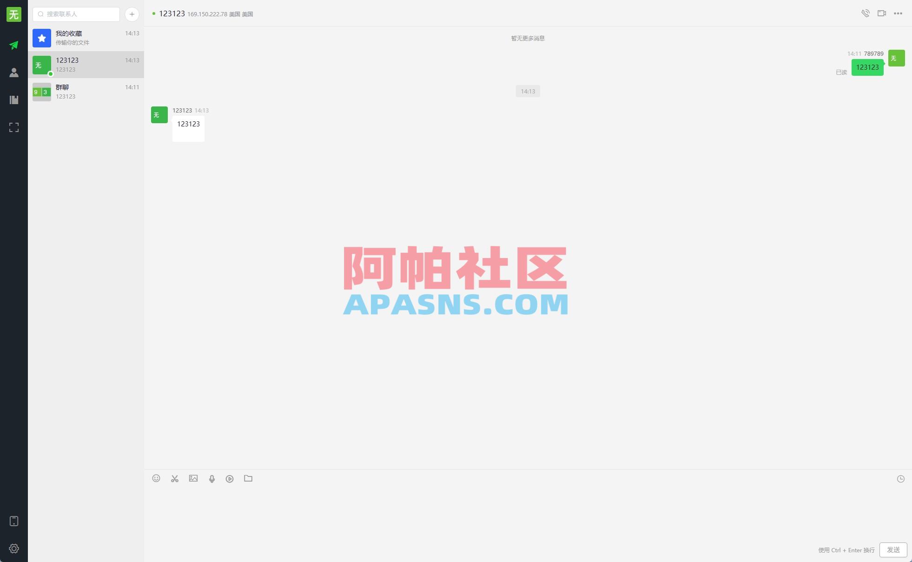Click the 发送 send button
The height and width of the screenshot is (562, 912).
click(893, 550)
